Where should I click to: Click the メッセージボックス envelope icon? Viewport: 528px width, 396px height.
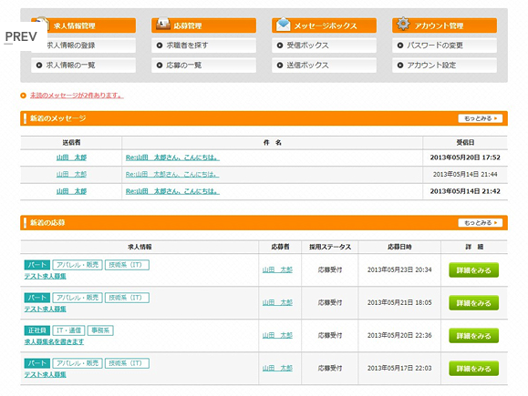click(284, 25)
